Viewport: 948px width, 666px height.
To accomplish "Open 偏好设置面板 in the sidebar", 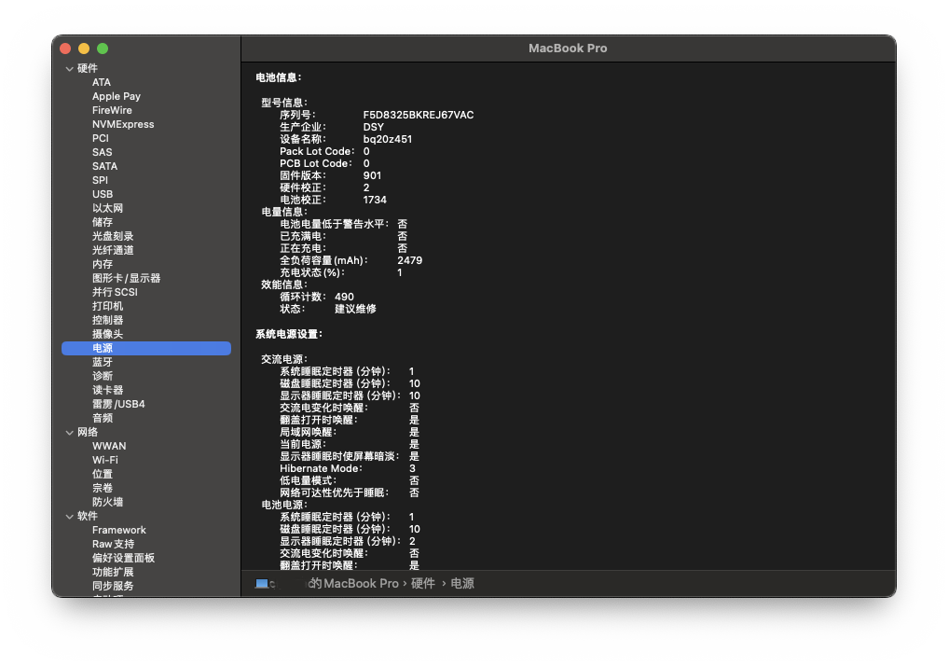I will pos(123,558).
